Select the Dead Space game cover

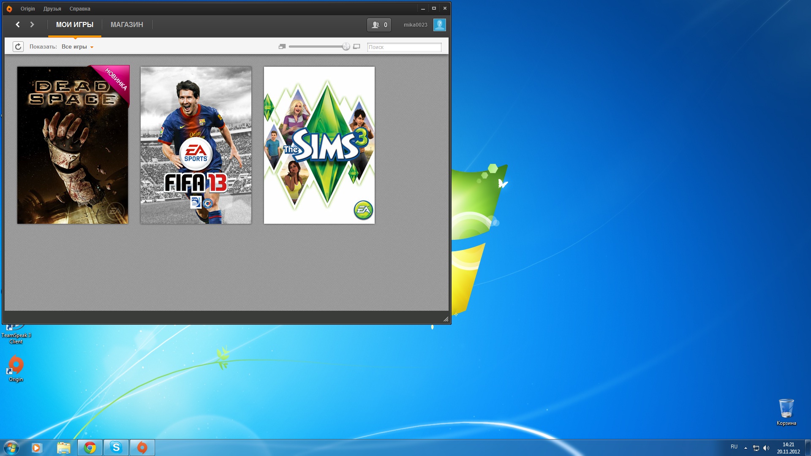tap(73, 145)
